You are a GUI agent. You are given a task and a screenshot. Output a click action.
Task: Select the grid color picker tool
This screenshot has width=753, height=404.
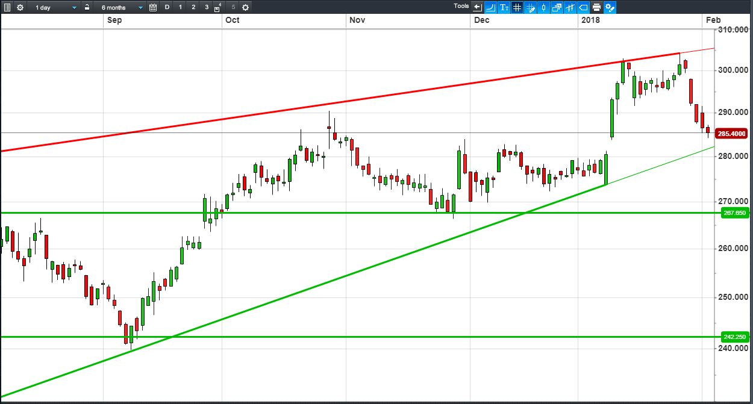pyautogui.click(x=530, y=7)
